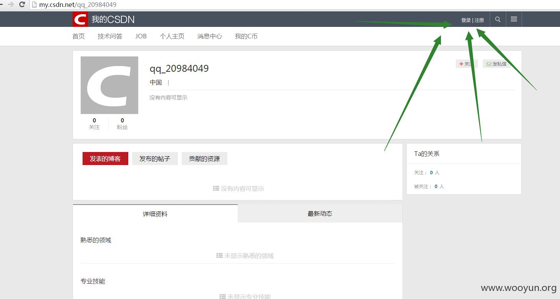Click the 我的CSDN title text
Viewport: 560px width, 299px height.
(x=113, y=20)
